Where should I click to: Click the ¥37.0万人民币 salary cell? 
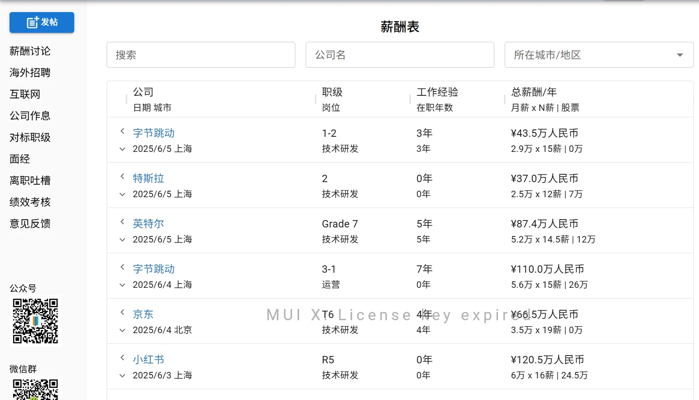pos(545,178)
